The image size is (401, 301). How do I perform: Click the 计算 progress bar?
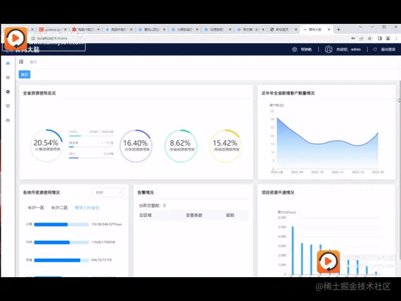61,224
